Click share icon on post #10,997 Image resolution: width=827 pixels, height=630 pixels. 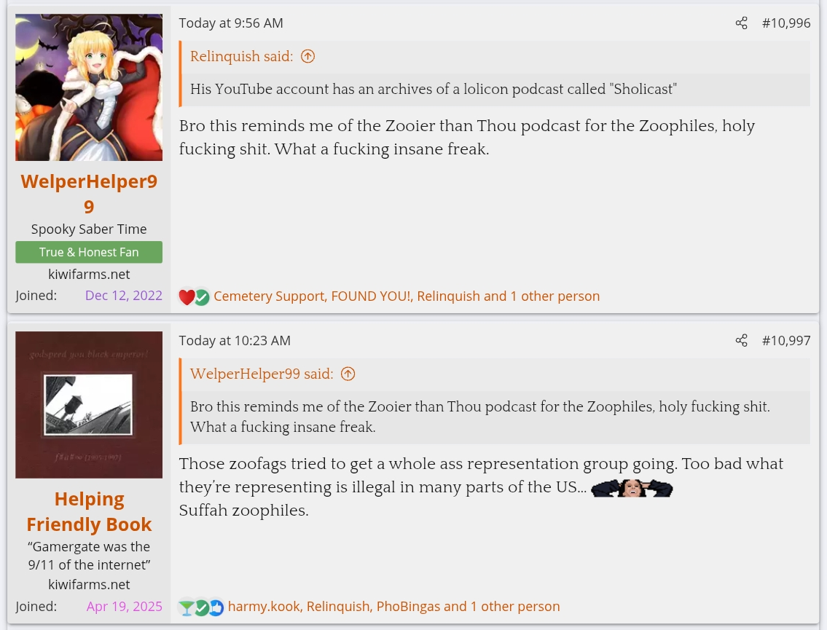pyautogui.click(x=741, y=341)
